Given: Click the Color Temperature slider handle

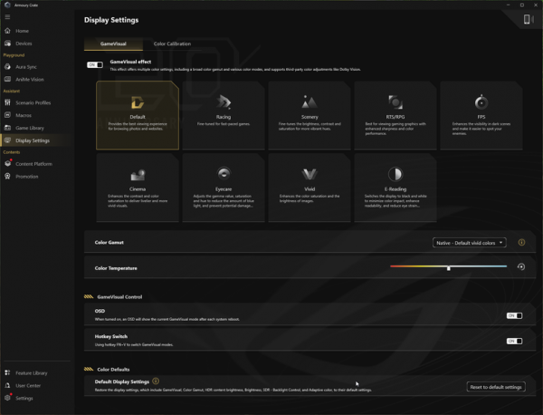Looking at the screenshot, I should [x=449, y=268].
